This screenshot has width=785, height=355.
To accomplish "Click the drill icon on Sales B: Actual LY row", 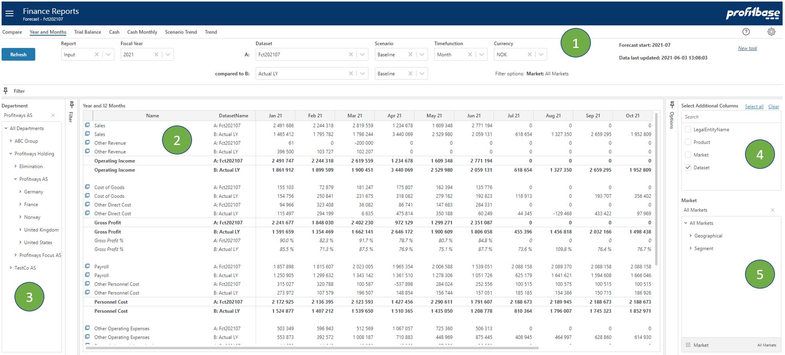I will click(x=87, y=134).
